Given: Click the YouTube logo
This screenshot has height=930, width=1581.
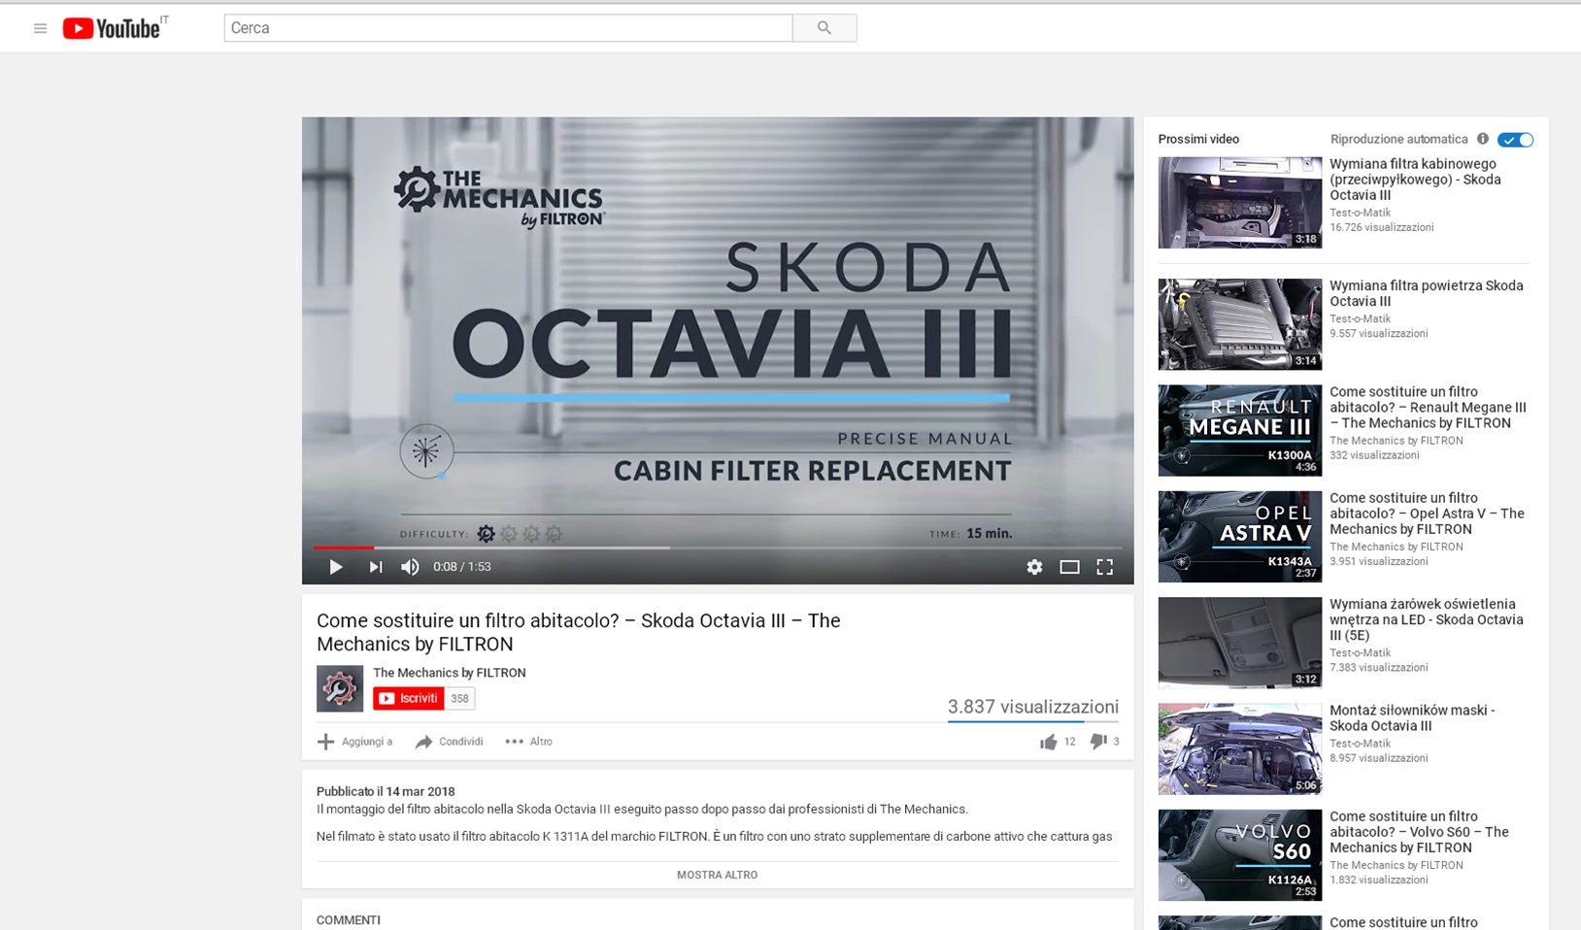Looking at the screenshot, I should pos(112,28).
